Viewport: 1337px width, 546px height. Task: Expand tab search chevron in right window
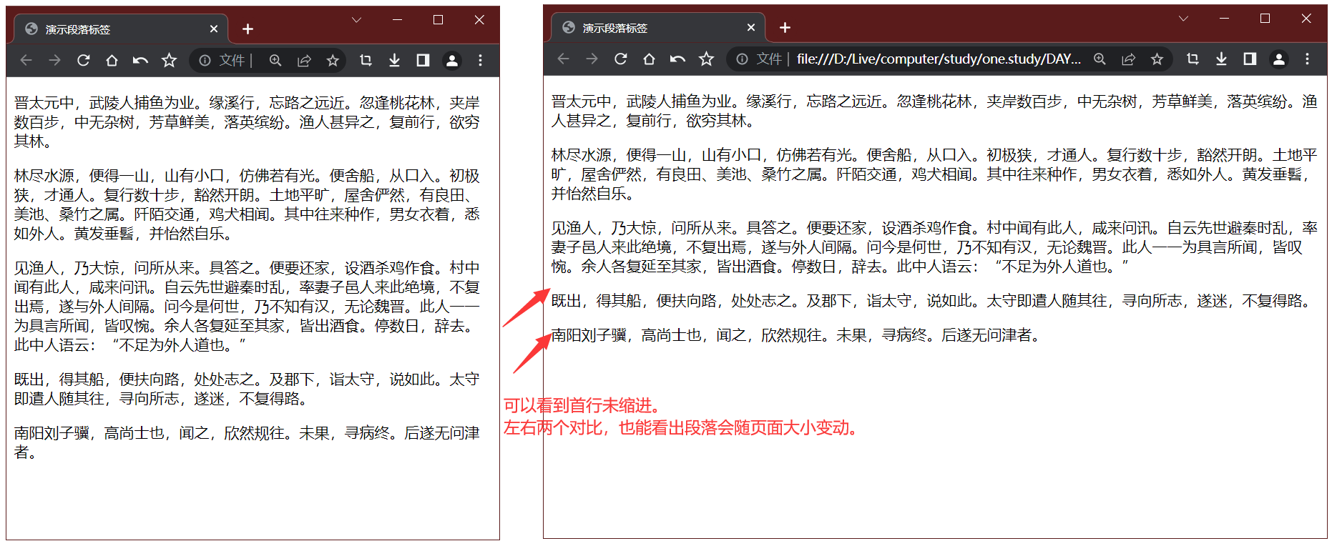point(1183,19)
